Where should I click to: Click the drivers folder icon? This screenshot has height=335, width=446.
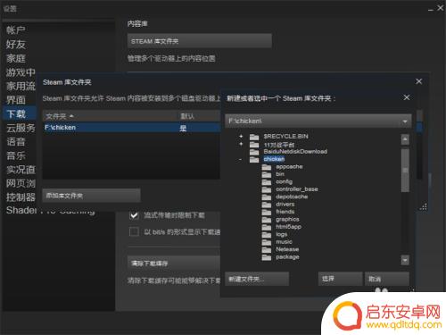tap(267, 205)
